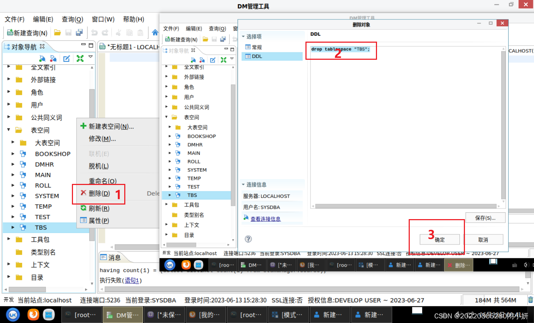Click 新建查询(N) in the inner window toolbar
Viewport: 534px width, 323px height.
pos(181,39)
